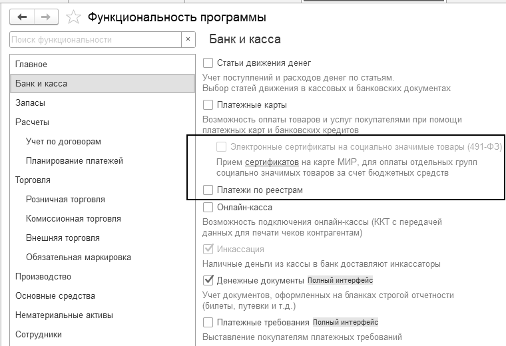Click description 'Учет поступлений и расходов денег по статьям'
Viewport: 506px width, 346px height.
298,78
